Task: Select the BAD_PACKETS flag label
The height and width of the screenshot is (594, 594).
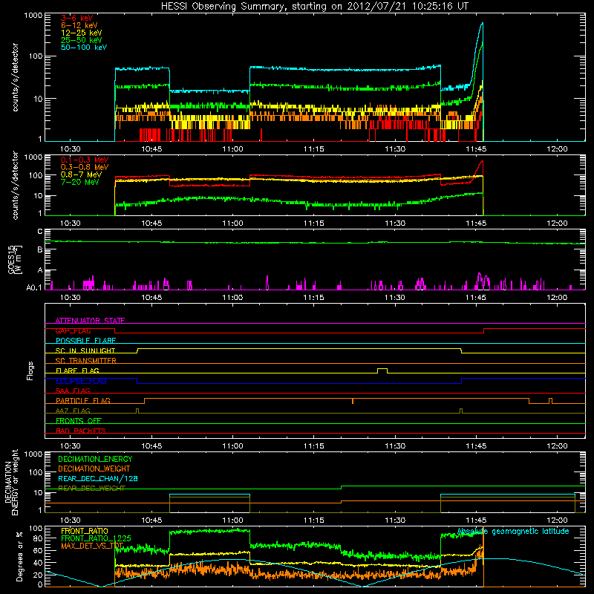Action: click(81, 431)
